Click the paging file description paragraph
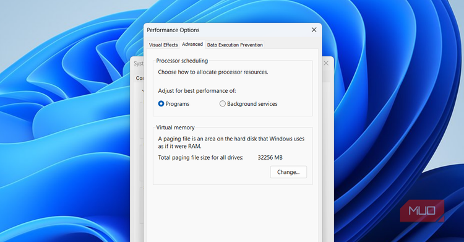Screen dimensions: 464x242 coord(231,142)
